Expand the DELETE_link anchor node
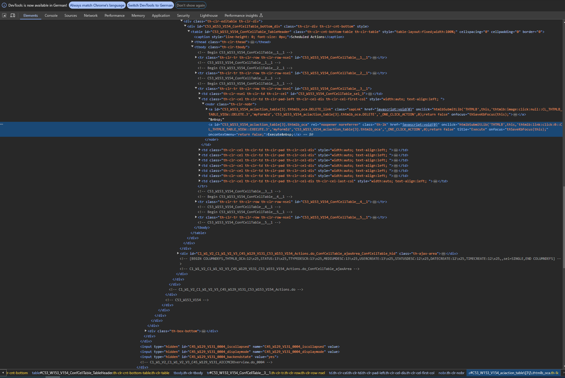This screenshot has height=378, width=565. pyautogui.click(x=207, y=109)
